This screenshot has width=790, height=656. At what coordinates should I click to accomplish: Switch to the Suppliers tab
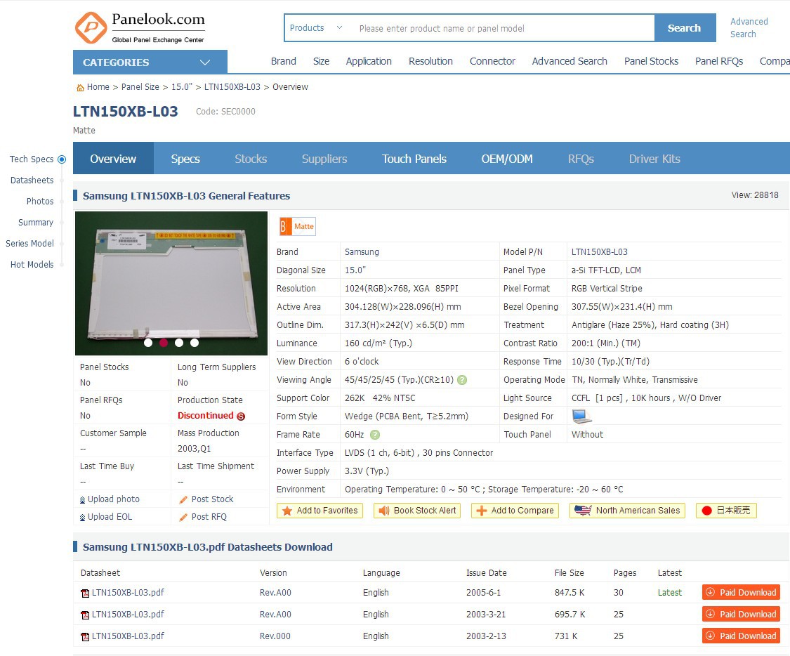[324, 159]
